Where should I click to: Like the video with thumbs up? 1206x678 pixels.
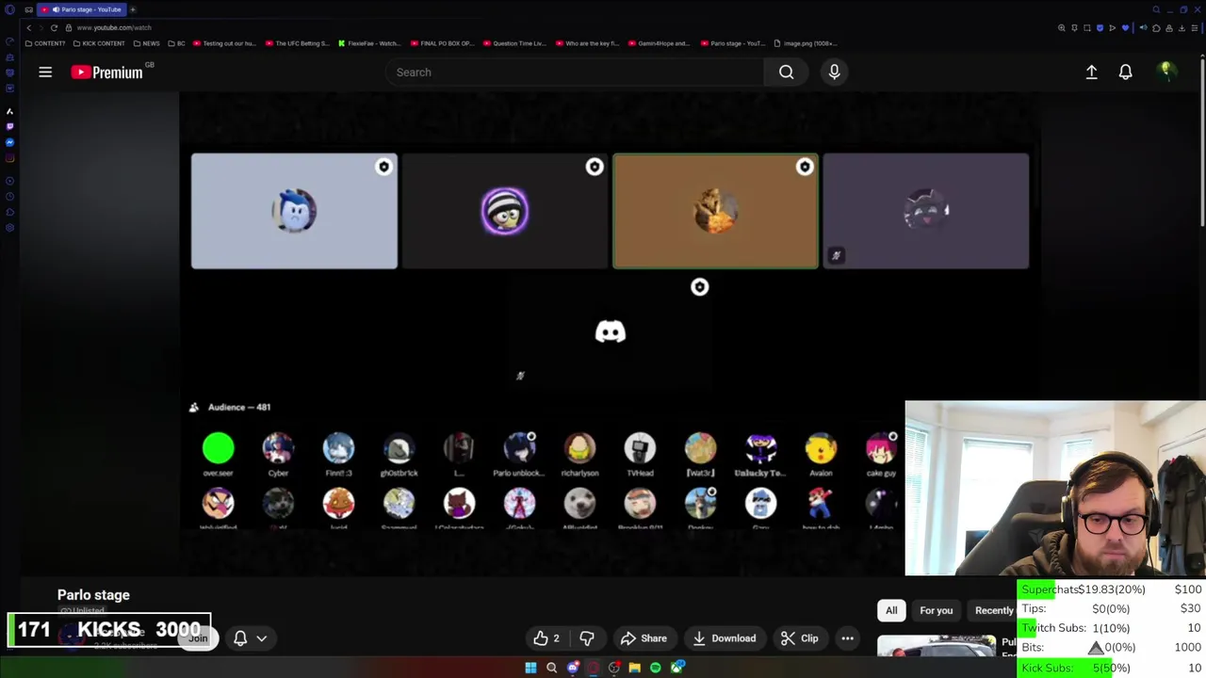coord(546,638)
